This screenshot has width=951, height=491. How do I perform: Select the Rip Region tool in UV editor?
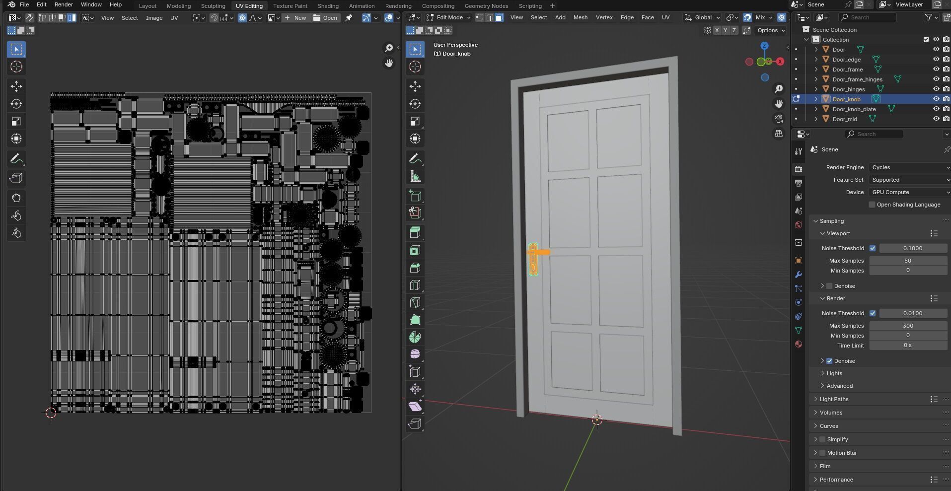tap(16, 178)
